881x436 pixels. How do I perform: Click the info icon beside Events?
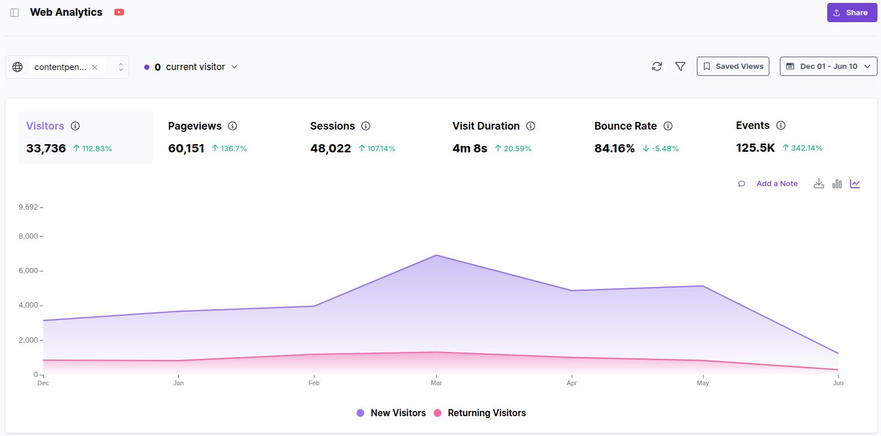coord(780,125)
